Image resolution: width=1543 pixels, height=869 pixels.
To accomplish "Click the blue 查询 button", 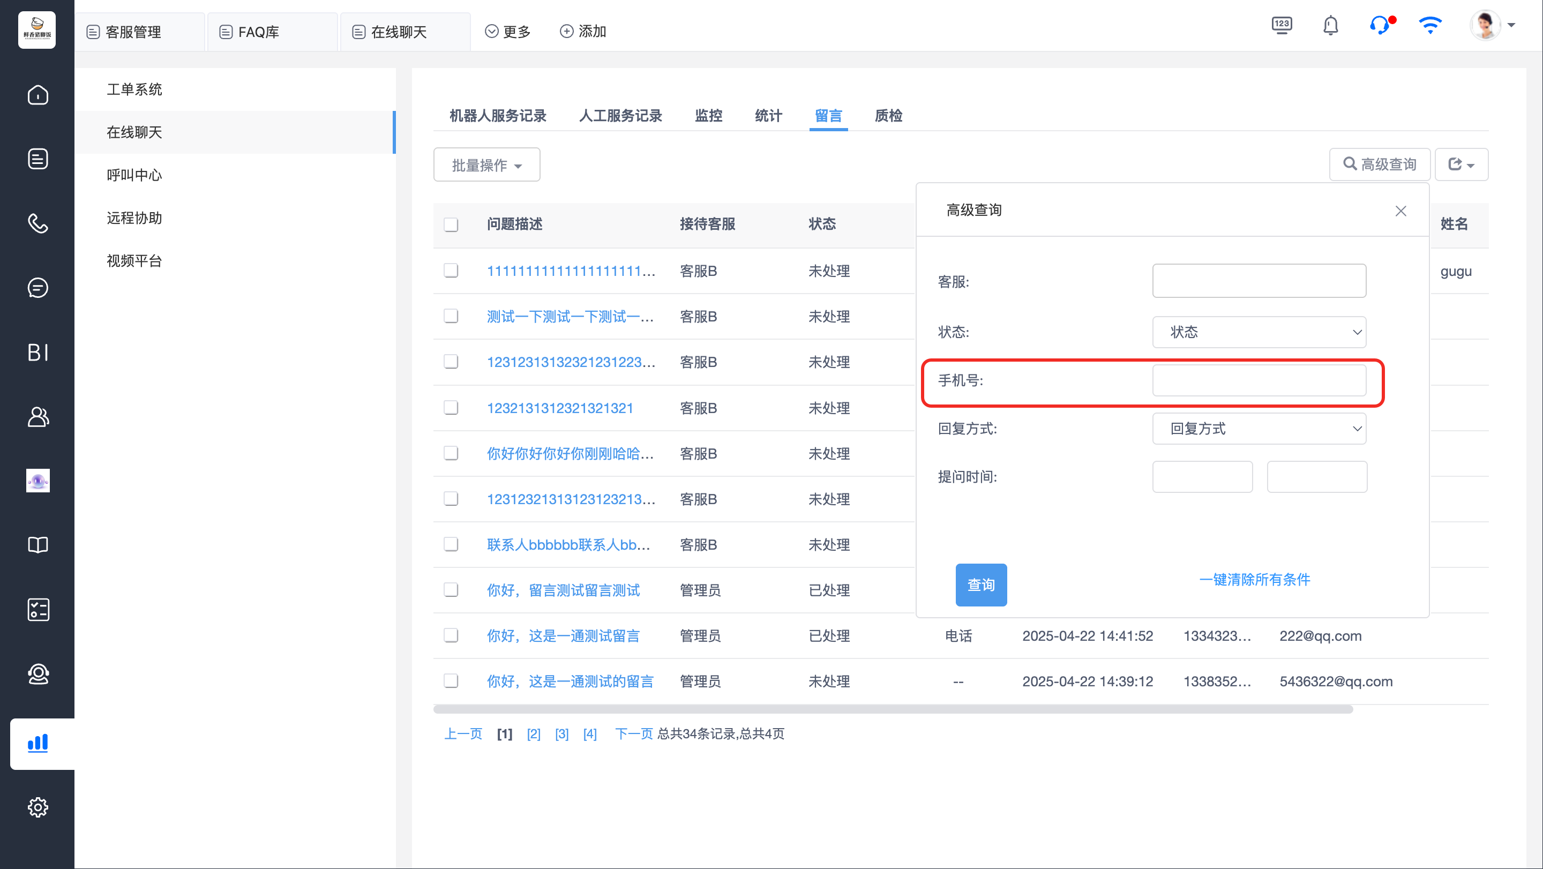I will (x=980, y=585).
